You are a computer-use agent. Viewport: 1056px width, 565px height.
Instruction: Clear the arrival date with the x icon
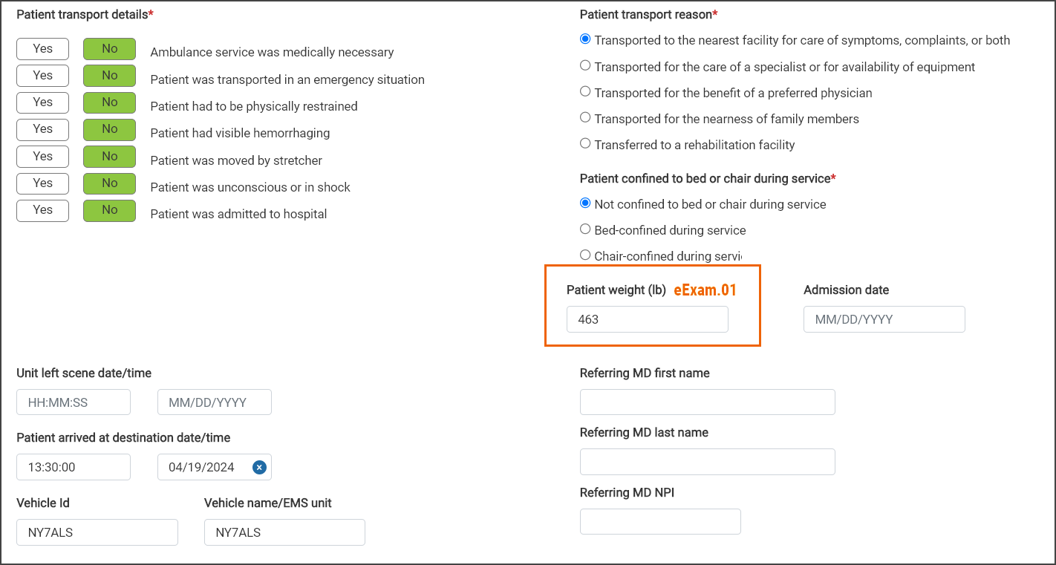[x=259, y=467]
